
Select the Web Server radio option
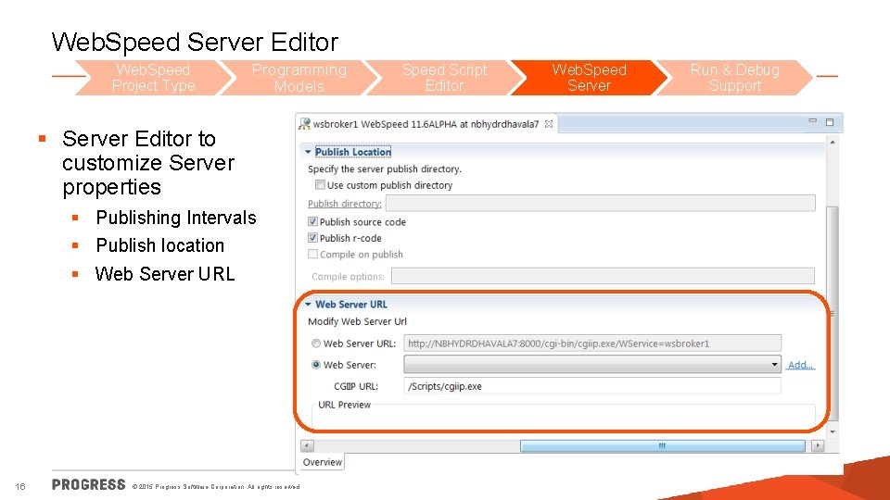coord(316,365)
